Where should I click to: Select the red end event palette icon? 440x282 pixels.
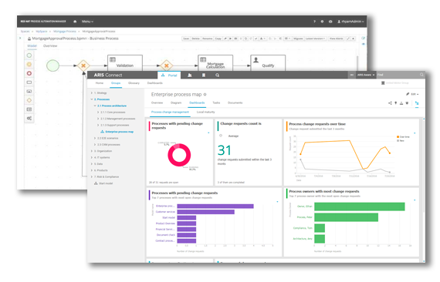(x=29, y=73)
